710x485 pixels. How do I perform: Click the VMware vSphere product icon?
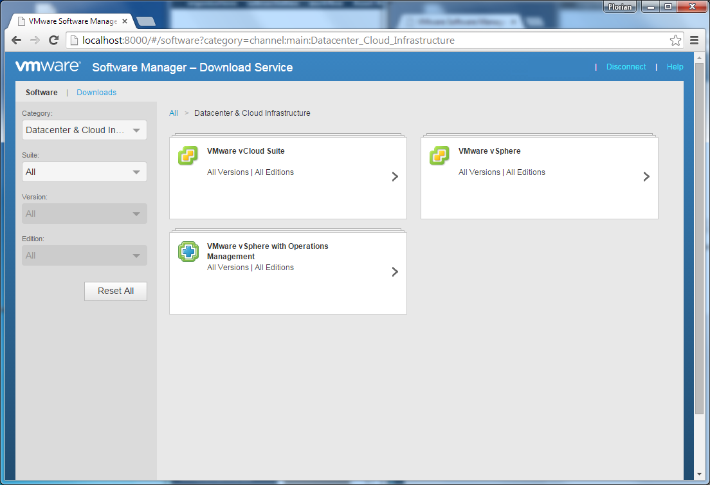439,156
